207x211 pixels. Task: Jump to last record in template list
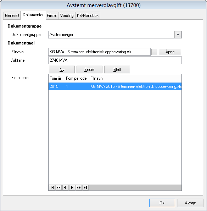85,187
